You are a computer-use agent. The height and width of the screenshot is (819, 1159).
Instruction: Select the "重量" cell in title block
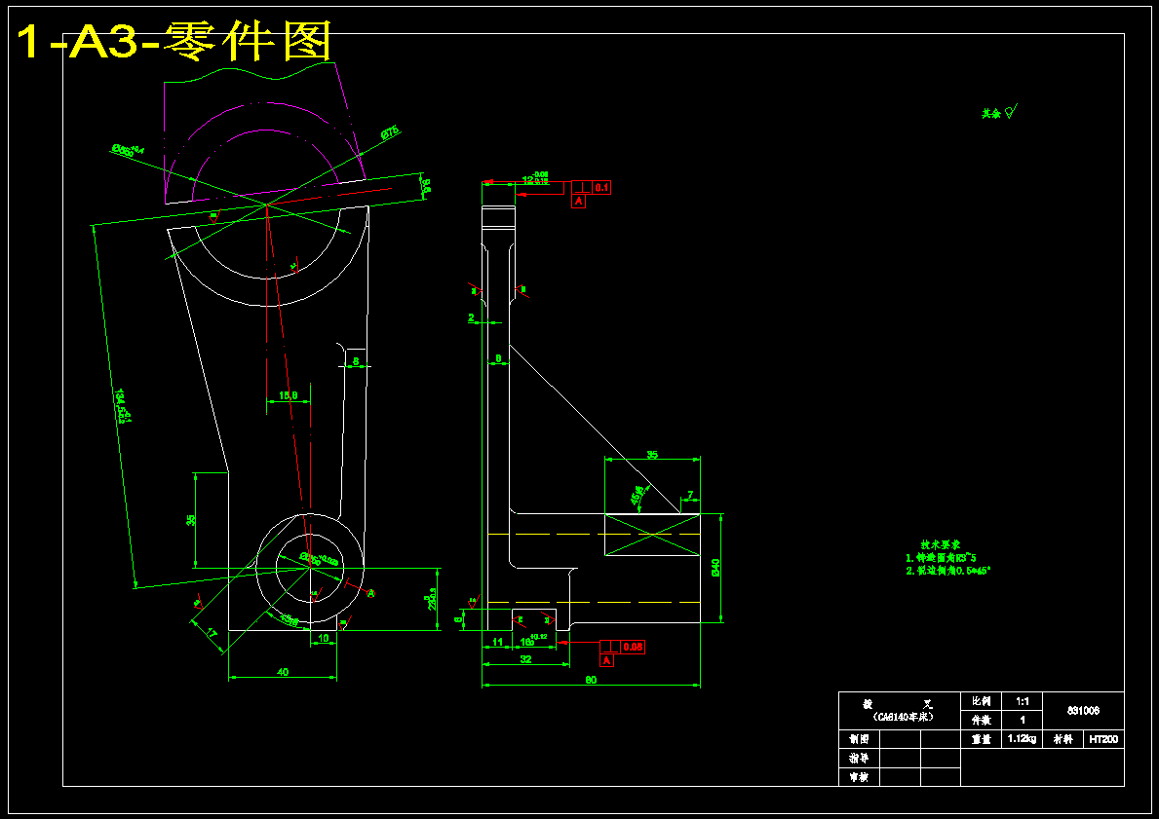[981, 738]
